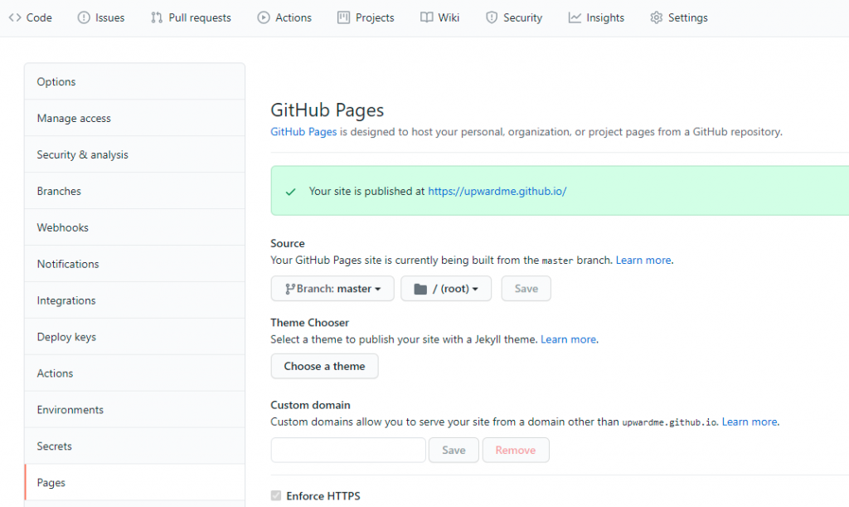Click the Remove custom domain button

click(516, 450)
